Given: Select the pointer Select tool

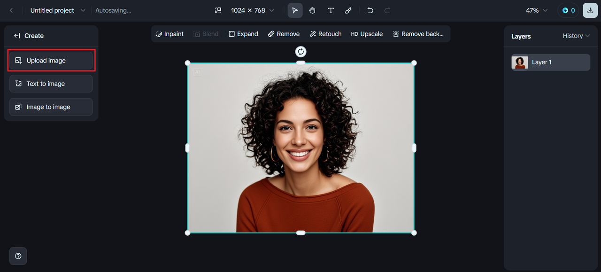Looking at the screenshot, I should click(x=295, y=10).
